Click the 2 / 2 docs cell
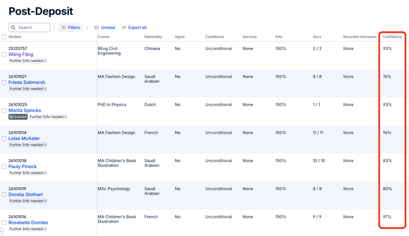The width and height of the screenshot is (409, 236). pyautogui.click(x=317, y=49)
